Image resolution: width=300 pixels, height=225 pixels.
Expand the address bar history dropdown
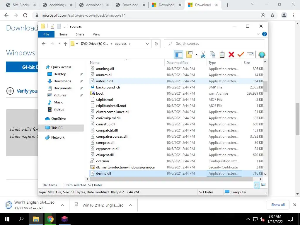tap(147, 44)
